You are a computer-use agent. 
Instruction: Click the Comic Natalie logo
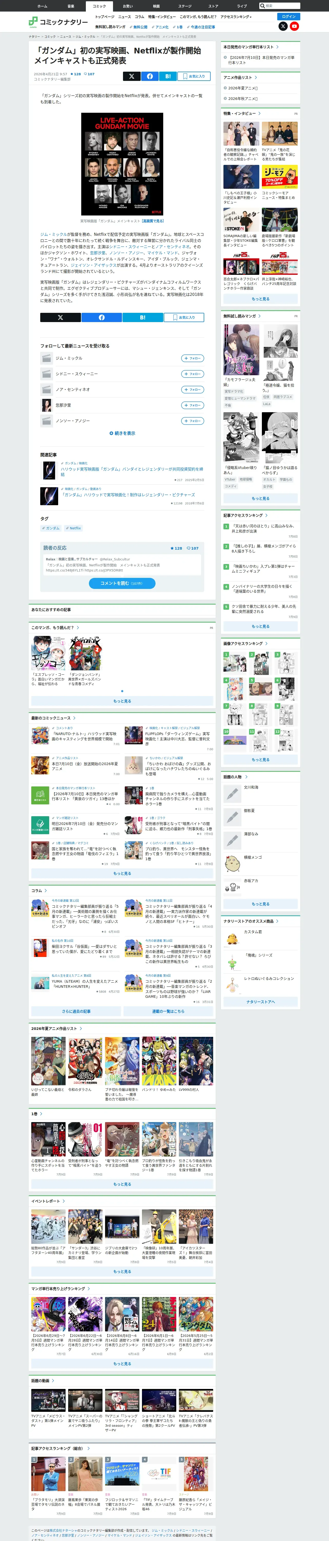[x=58, y=22]
